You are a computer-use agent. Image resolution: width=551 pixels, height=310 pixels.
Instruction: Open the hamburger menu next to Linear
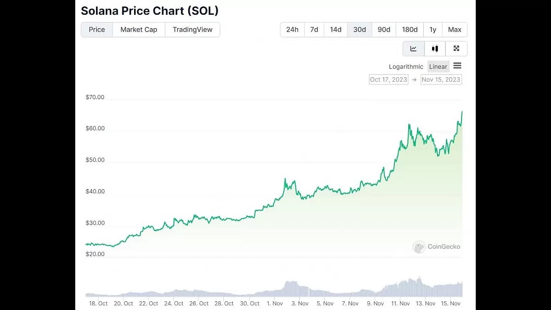[x=457, y=66]
